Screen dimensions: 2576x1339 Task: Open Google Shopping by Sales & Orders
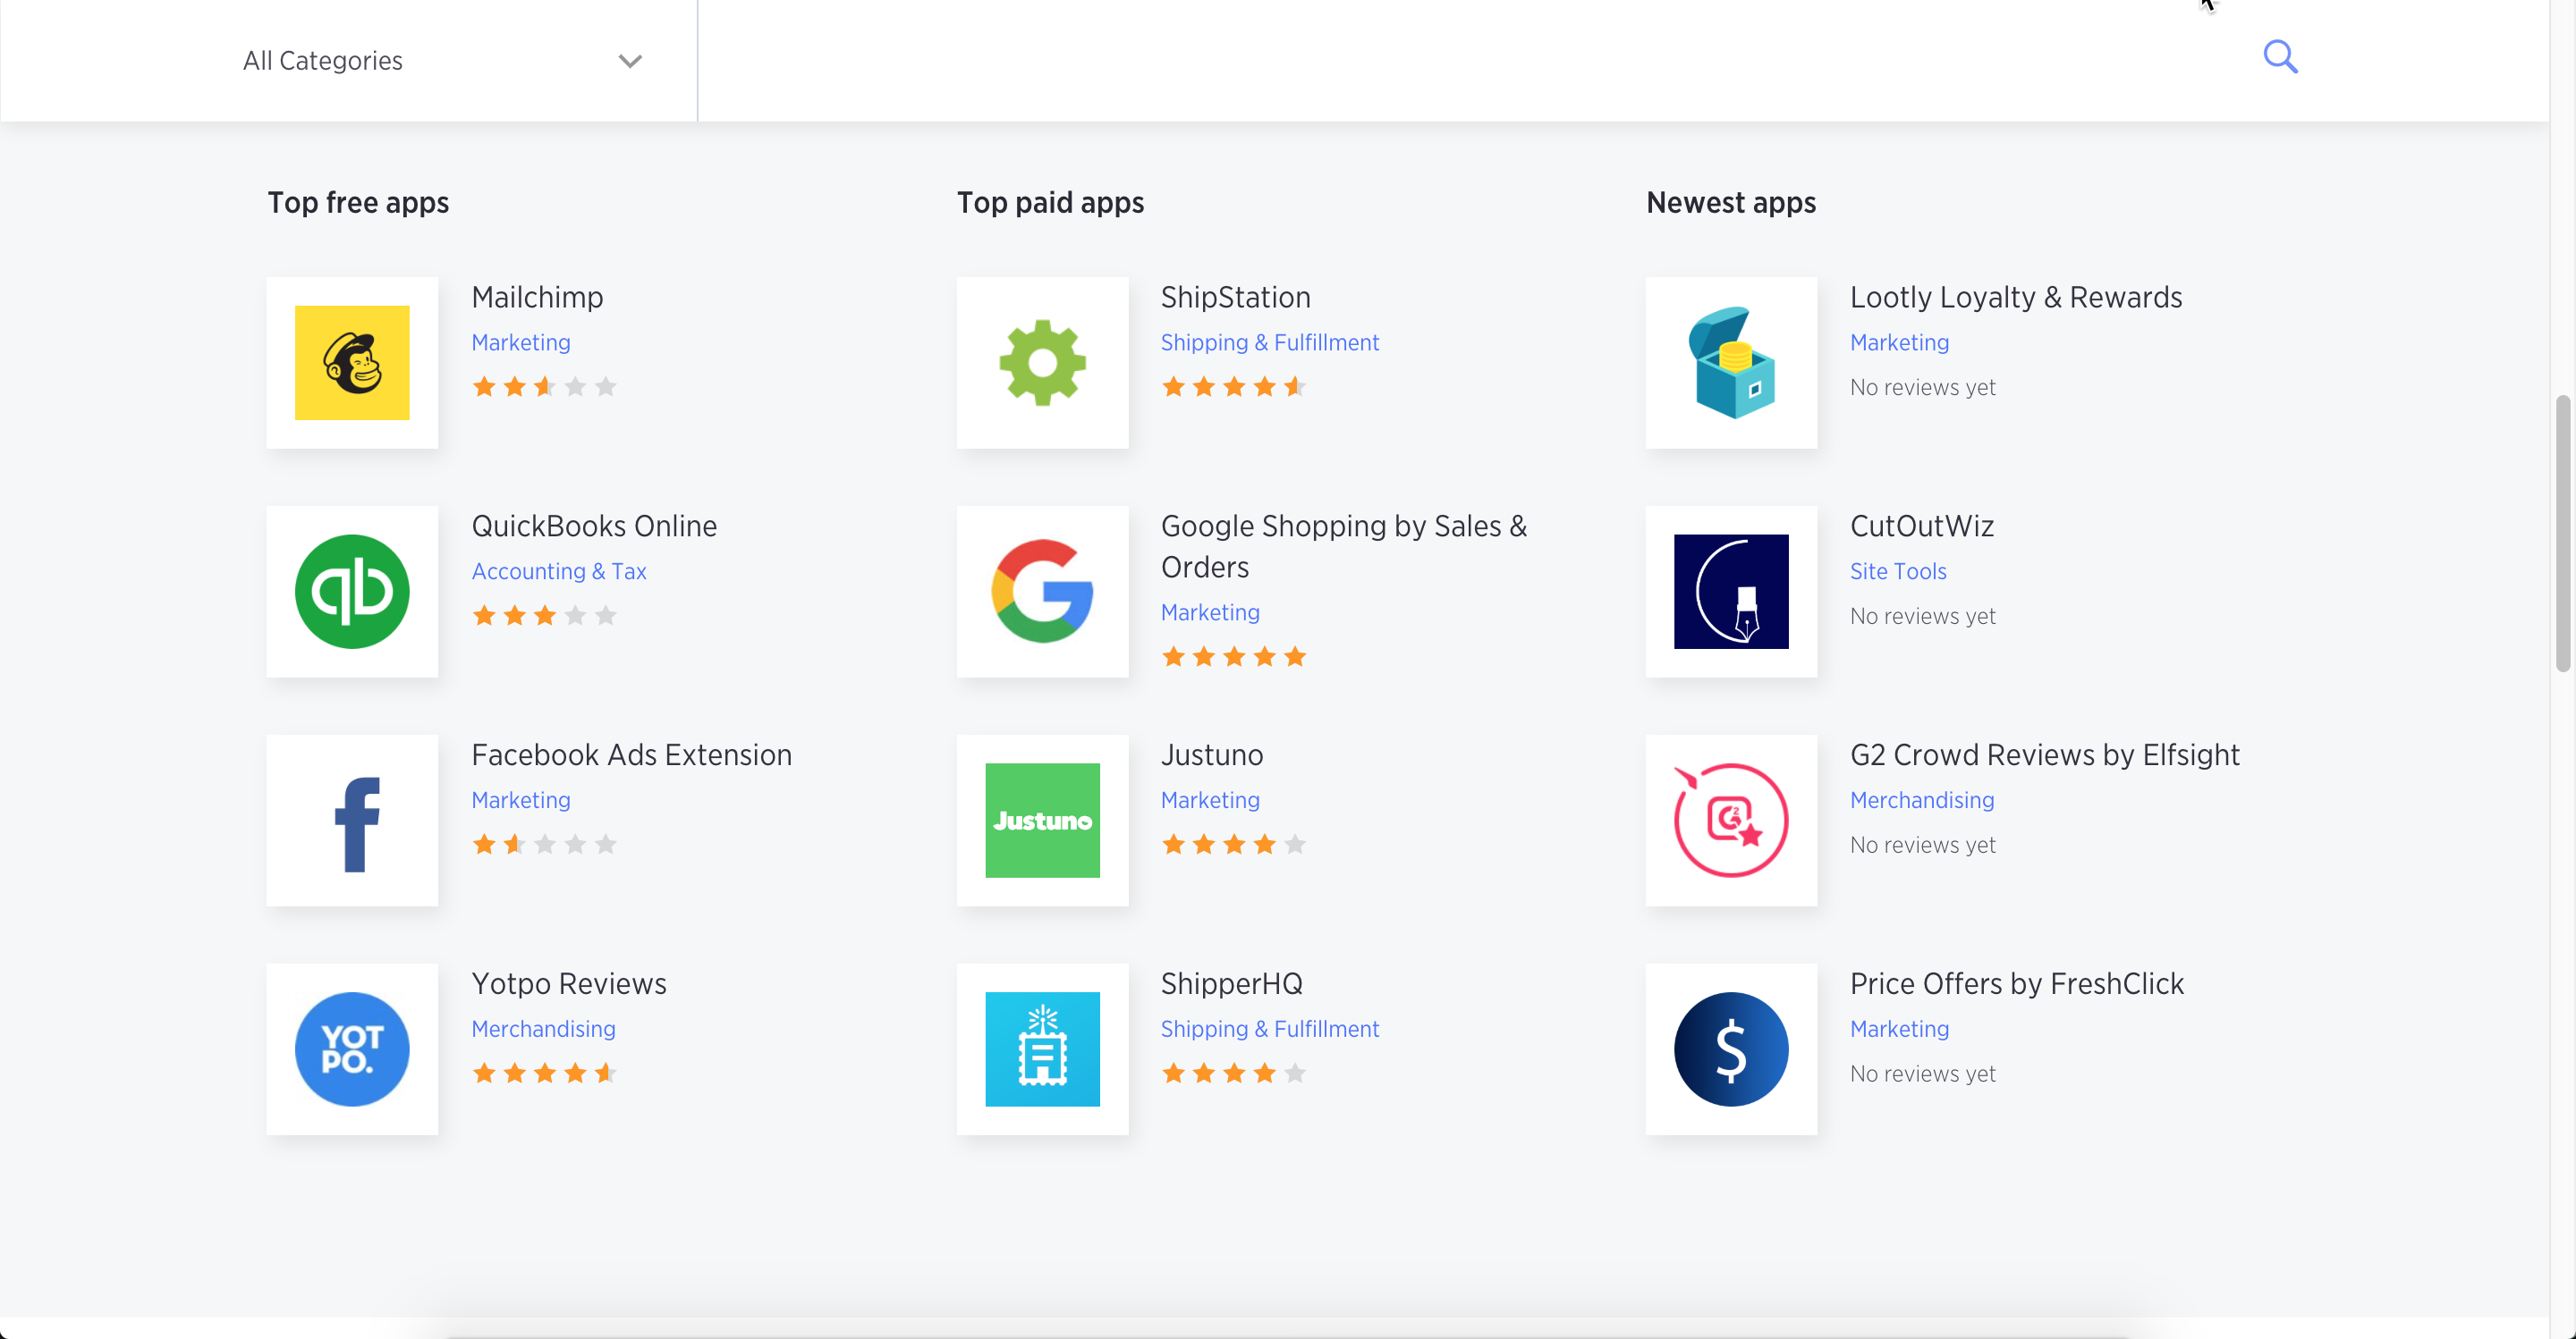click(1343, 546)
